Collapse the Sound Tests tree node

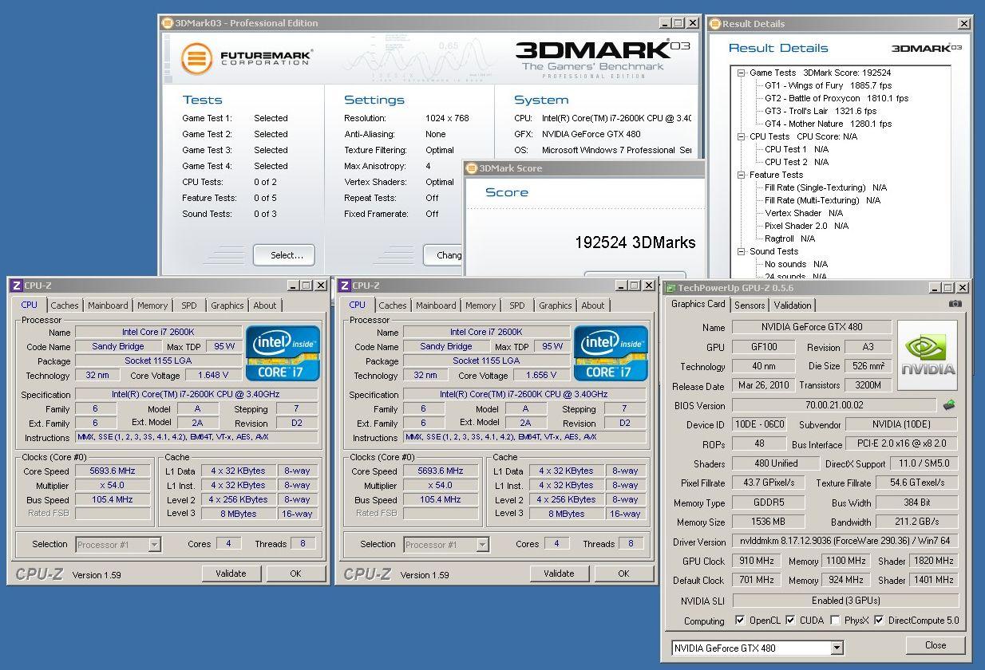click(x=742, y=251)
